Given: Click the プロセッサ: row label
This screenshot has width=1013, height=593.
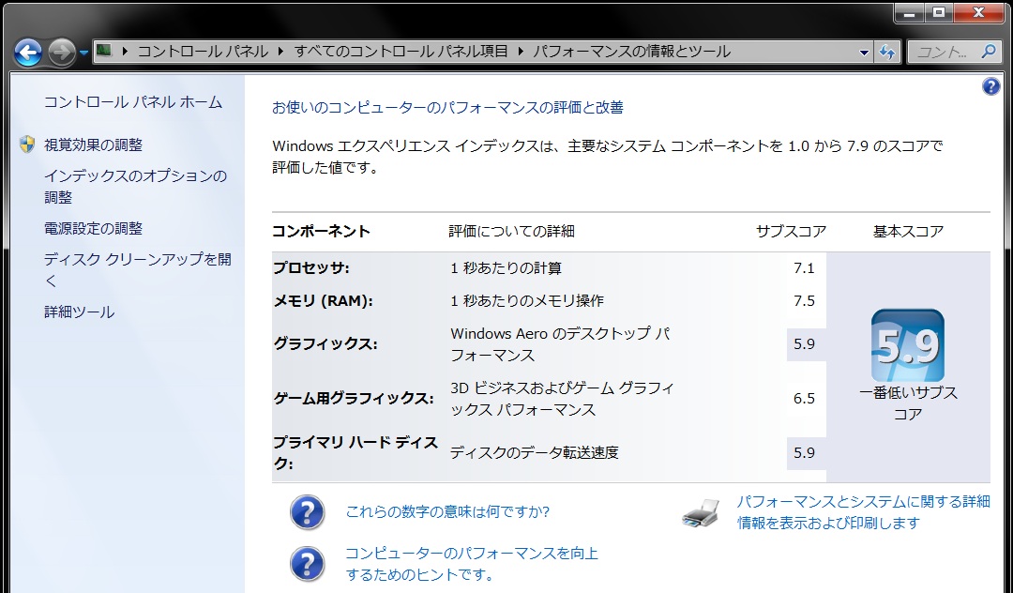Looking at the screenshot, I should click(x=310, y=268).
